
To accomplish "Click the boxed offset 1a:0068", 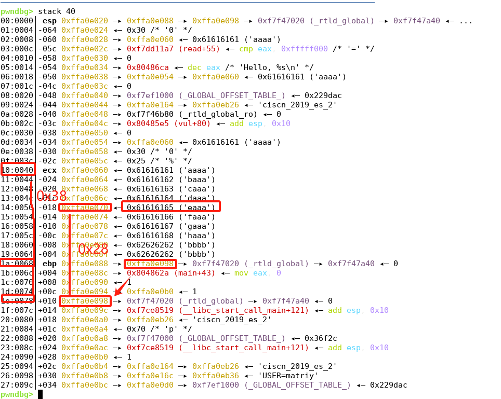I will coord(18,264).
